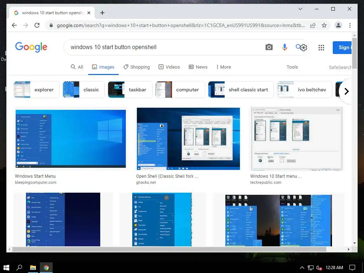Open the Videos tab
Image resolution: width=364 pixels, height=273 pixels.
(169, 67)
